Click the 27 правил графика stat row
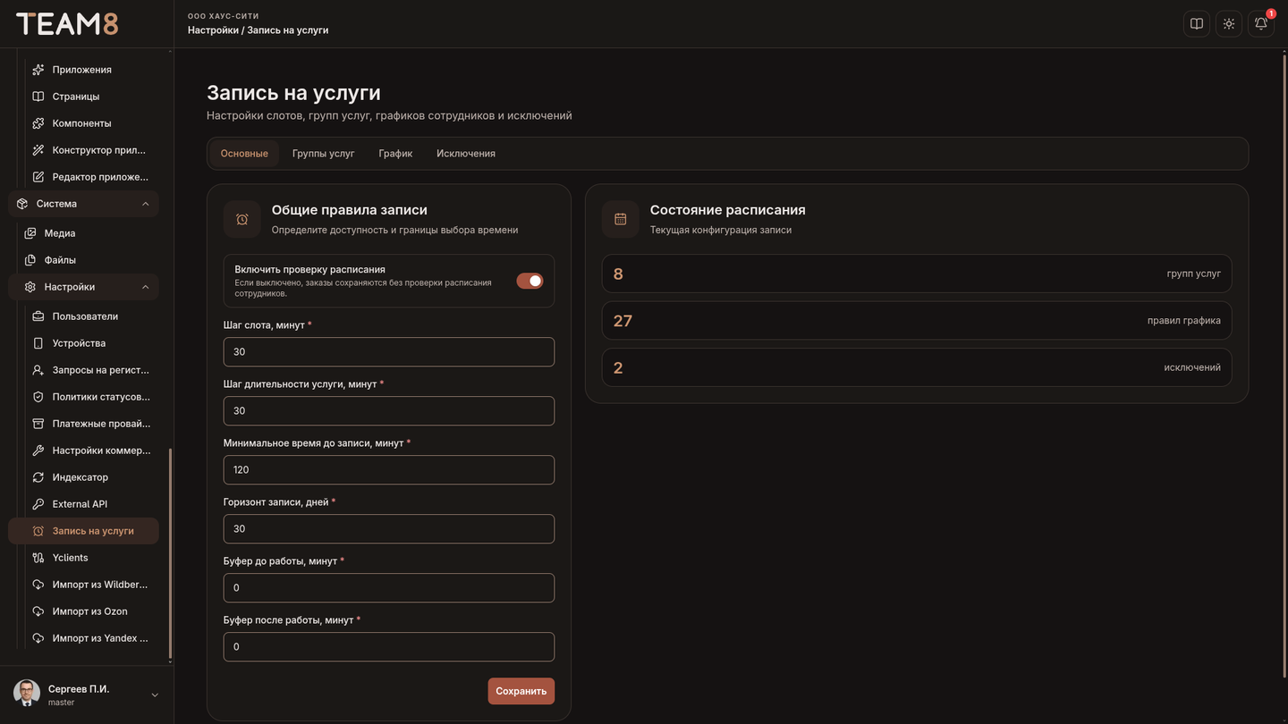This screenshot has width=1288, height=724. point(917,320)
